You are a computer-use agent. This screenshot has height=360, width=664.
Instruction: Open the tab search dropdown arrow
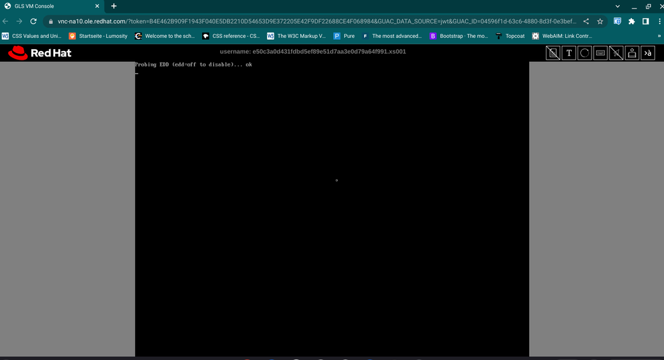pyautogui.click(x=617, y=6)
